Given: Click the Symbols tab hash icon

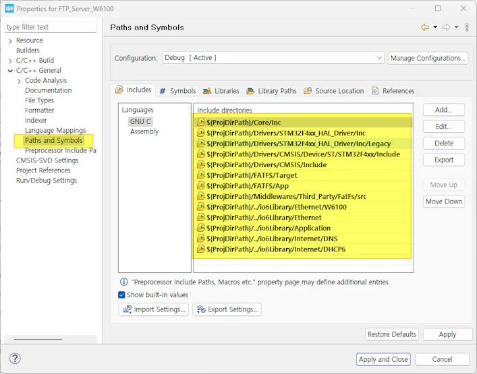Looking at the screenshot, I should click(x=163, y=91).
